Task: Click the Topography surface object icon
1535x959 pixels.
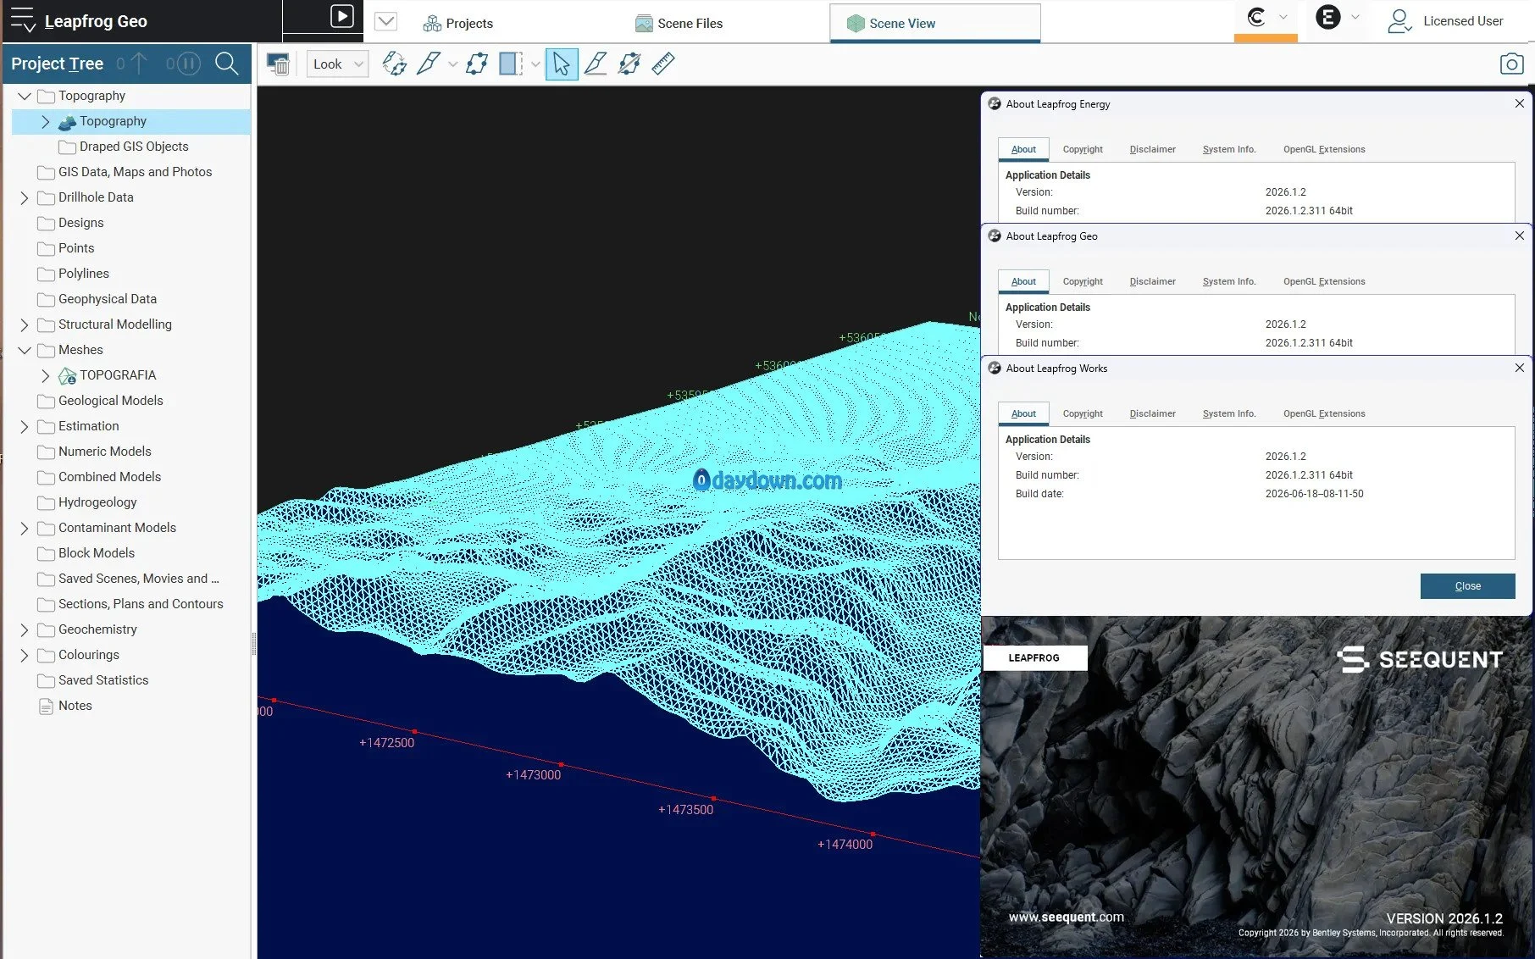Action: [68, 122]
